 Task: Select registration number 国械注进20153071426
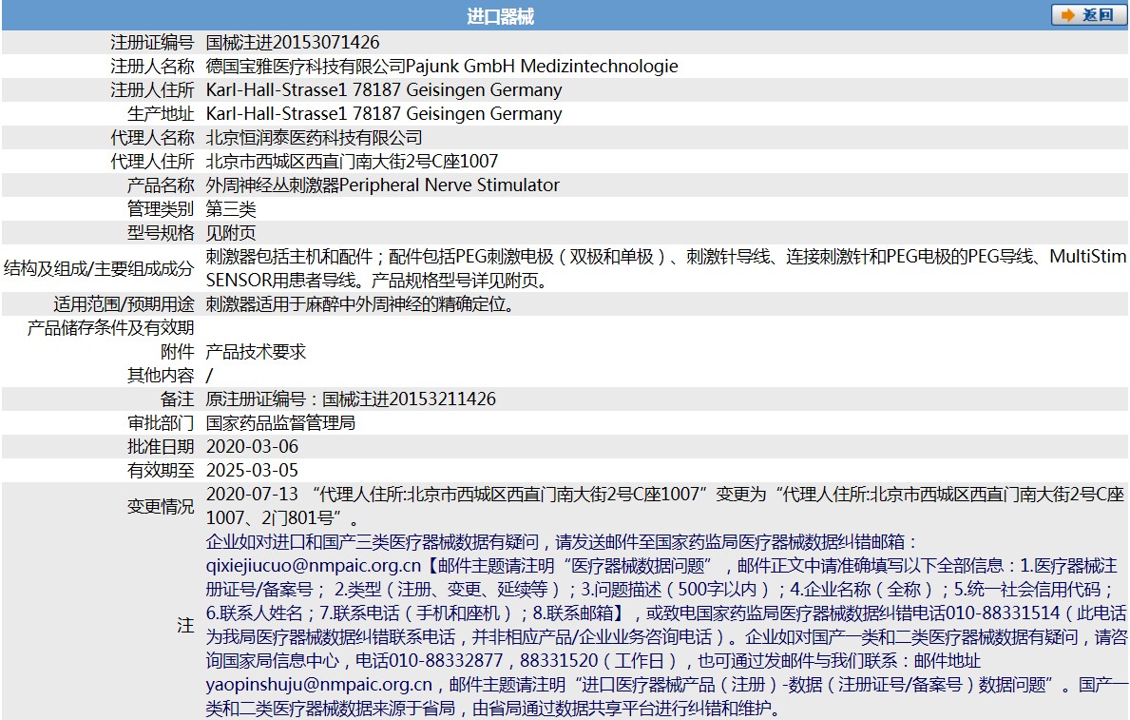tap(293, 43)
